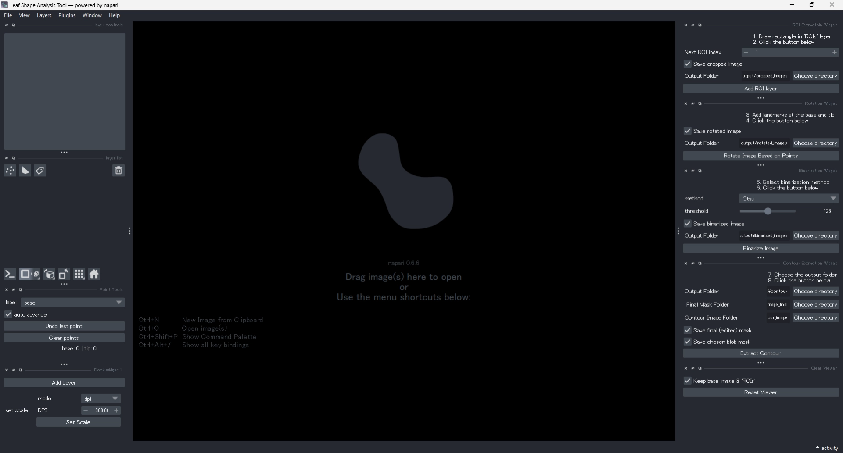Open the Layers menu
This screenshot has height=453, width=843.
click(44, 15)
